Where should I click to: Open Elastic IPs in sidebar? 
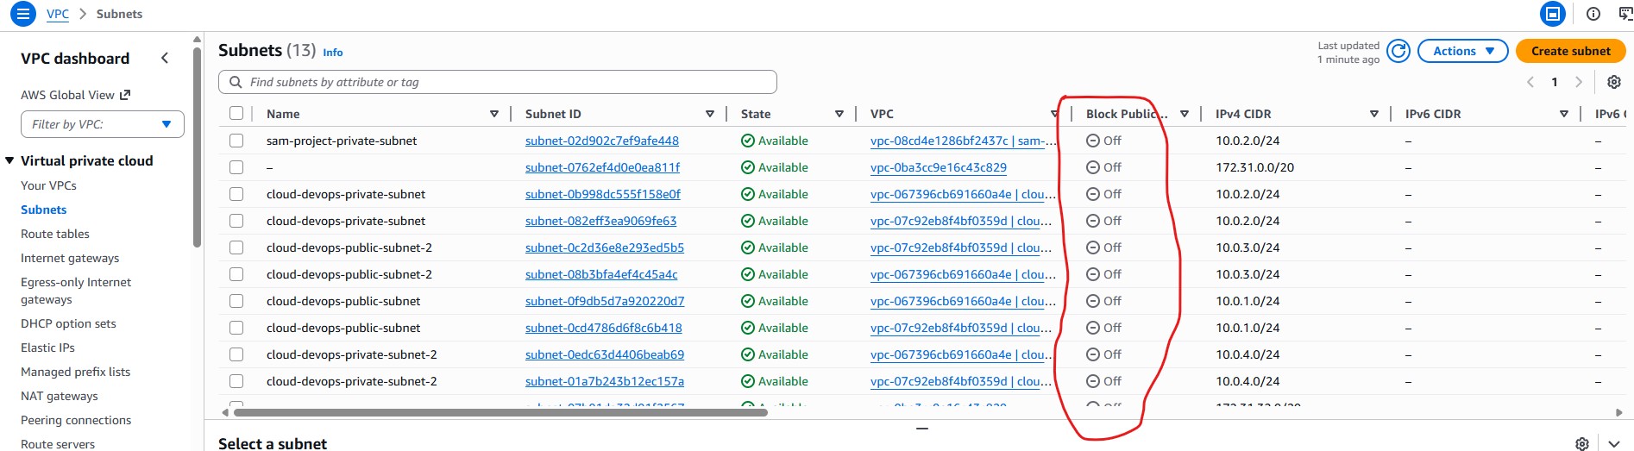click(47, 348)
